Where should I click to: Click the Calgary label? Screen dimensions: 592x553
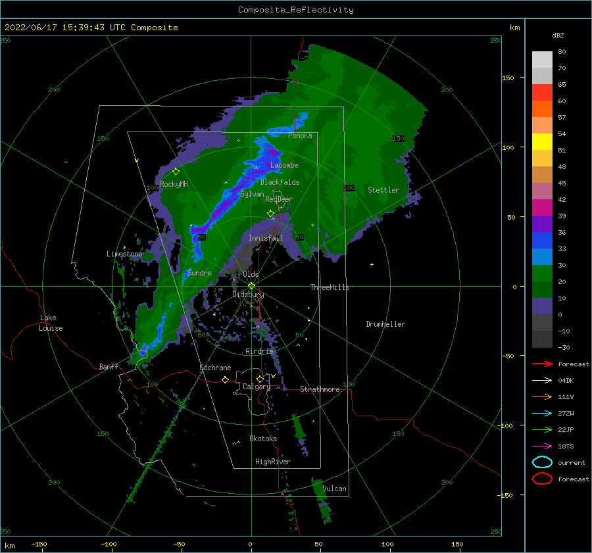point(257,387)
